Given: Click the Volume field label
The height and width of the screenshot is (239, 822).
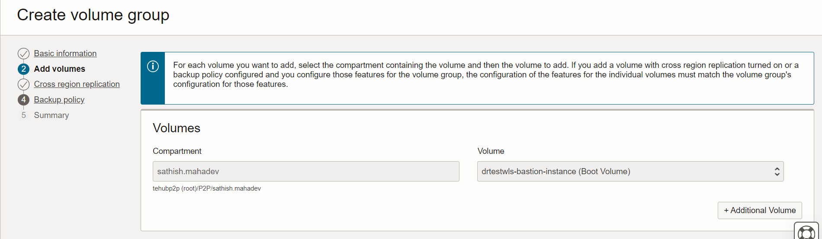Looking at the screenshot, I should tap(491, 151).
